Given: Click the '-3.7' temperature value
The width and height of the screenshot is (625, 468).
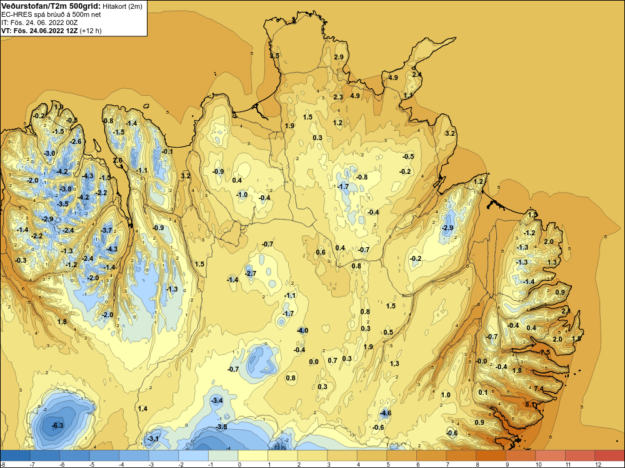Looking at the screenshot, I should point(107,230).
